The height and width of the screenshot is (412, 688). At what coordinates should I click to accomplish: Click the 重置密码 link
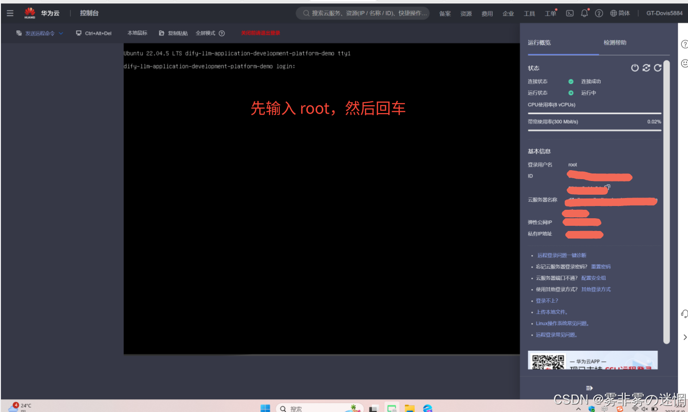(601, 267)
